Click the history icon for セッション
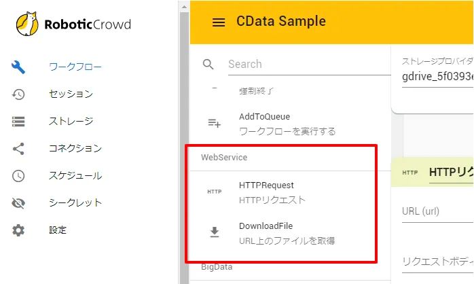This screenshot has width=474, height=284. click(19, 94)
